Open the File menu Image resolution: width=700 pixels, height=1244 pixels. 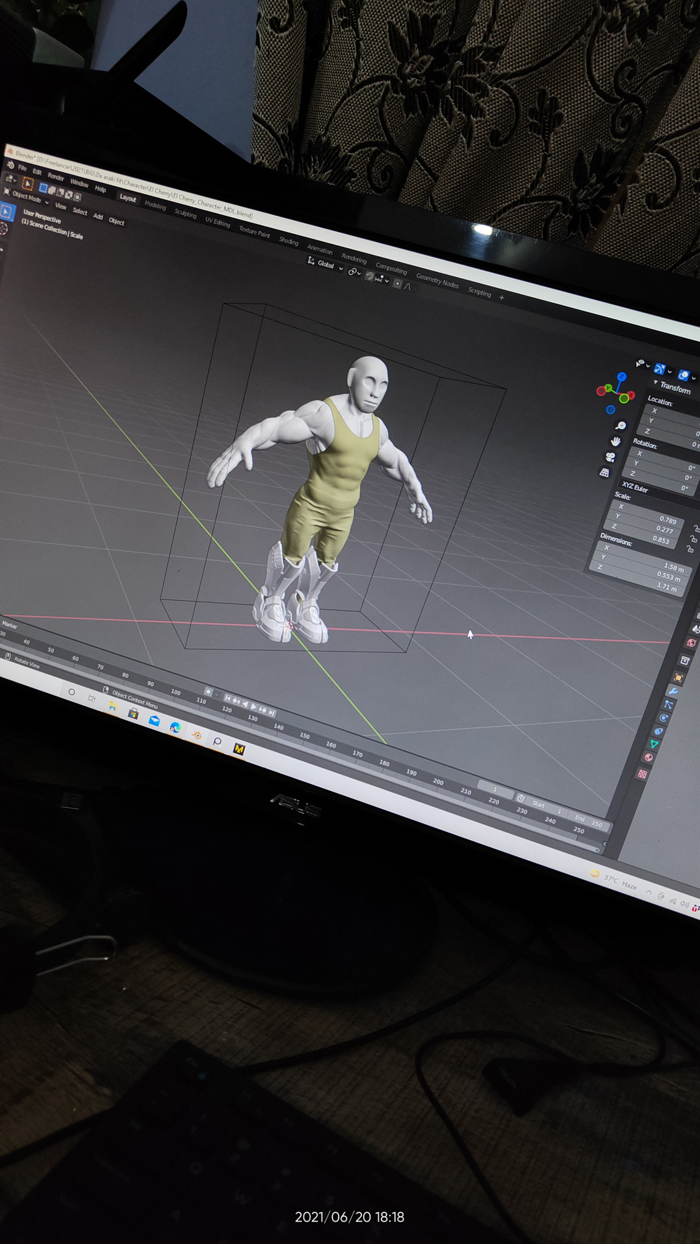coord(22,168)
